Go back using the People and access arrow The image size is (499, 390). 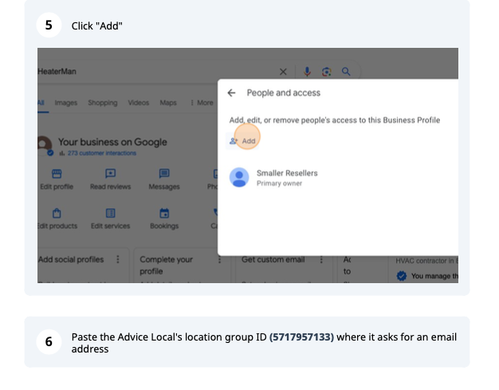click(x=231, y=93)
